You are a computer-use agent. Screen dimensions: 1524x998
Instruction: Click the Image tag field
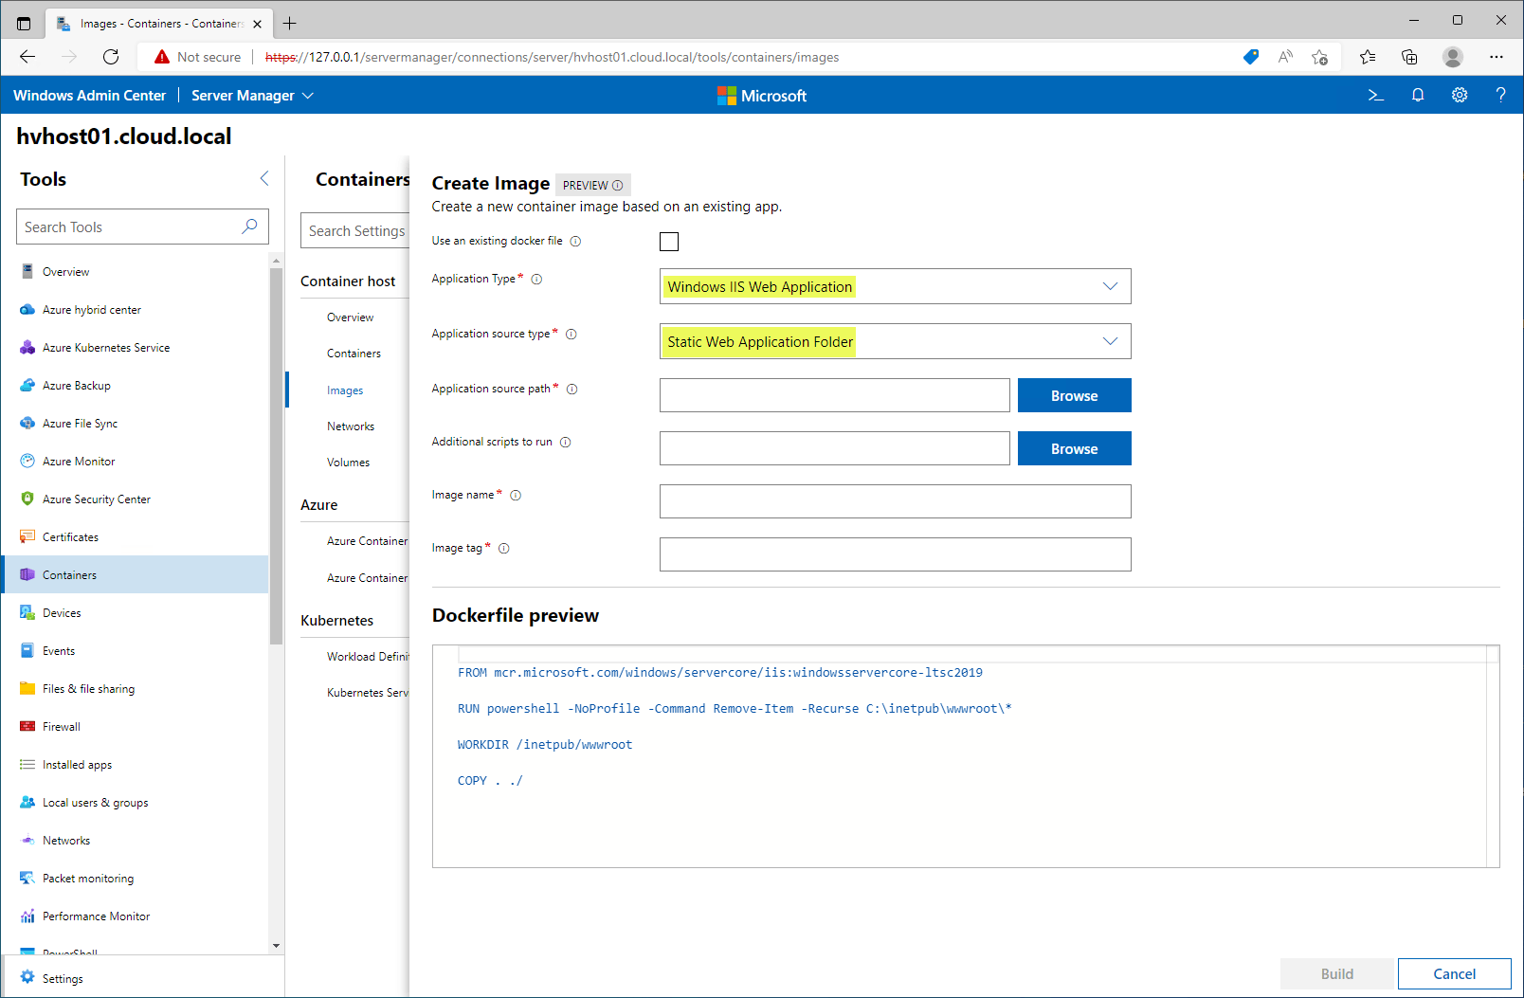pos(896,554)
